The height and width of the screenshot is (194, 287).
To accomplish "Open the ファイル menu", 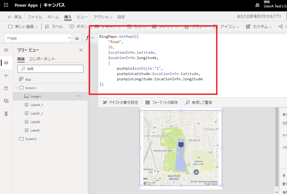I will tap(35, 17).
